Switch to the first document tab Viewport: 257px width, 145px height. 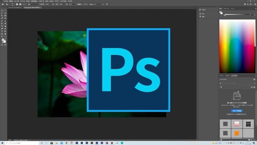pos(14,8)
